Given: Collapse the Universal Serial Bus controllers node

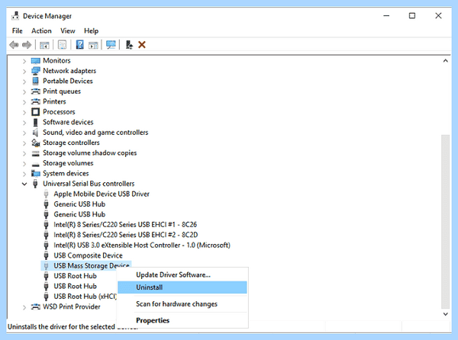Looking at the screenshot, I should [24, 184].
